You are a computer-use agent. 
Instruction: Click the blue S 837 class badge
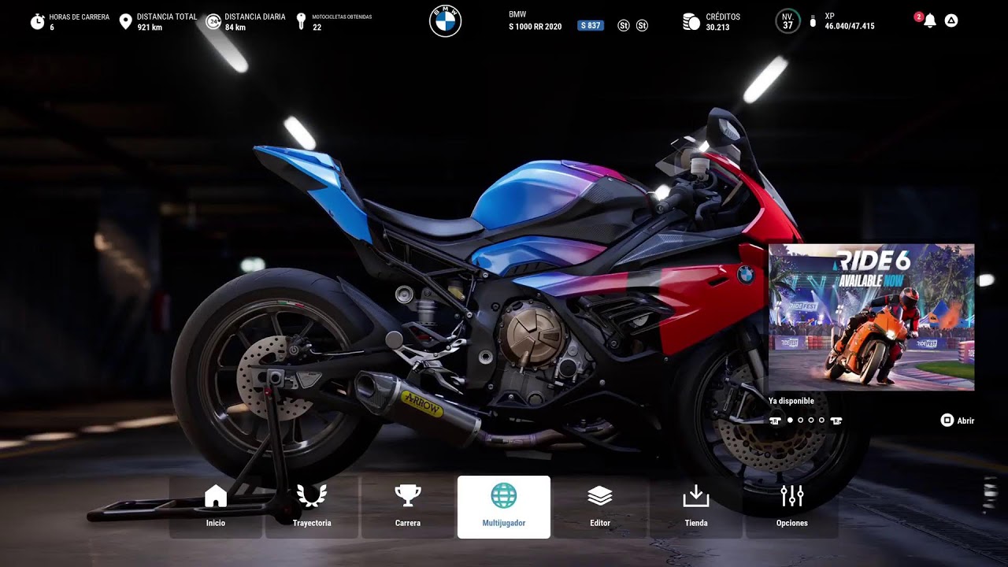click(591, 26)
